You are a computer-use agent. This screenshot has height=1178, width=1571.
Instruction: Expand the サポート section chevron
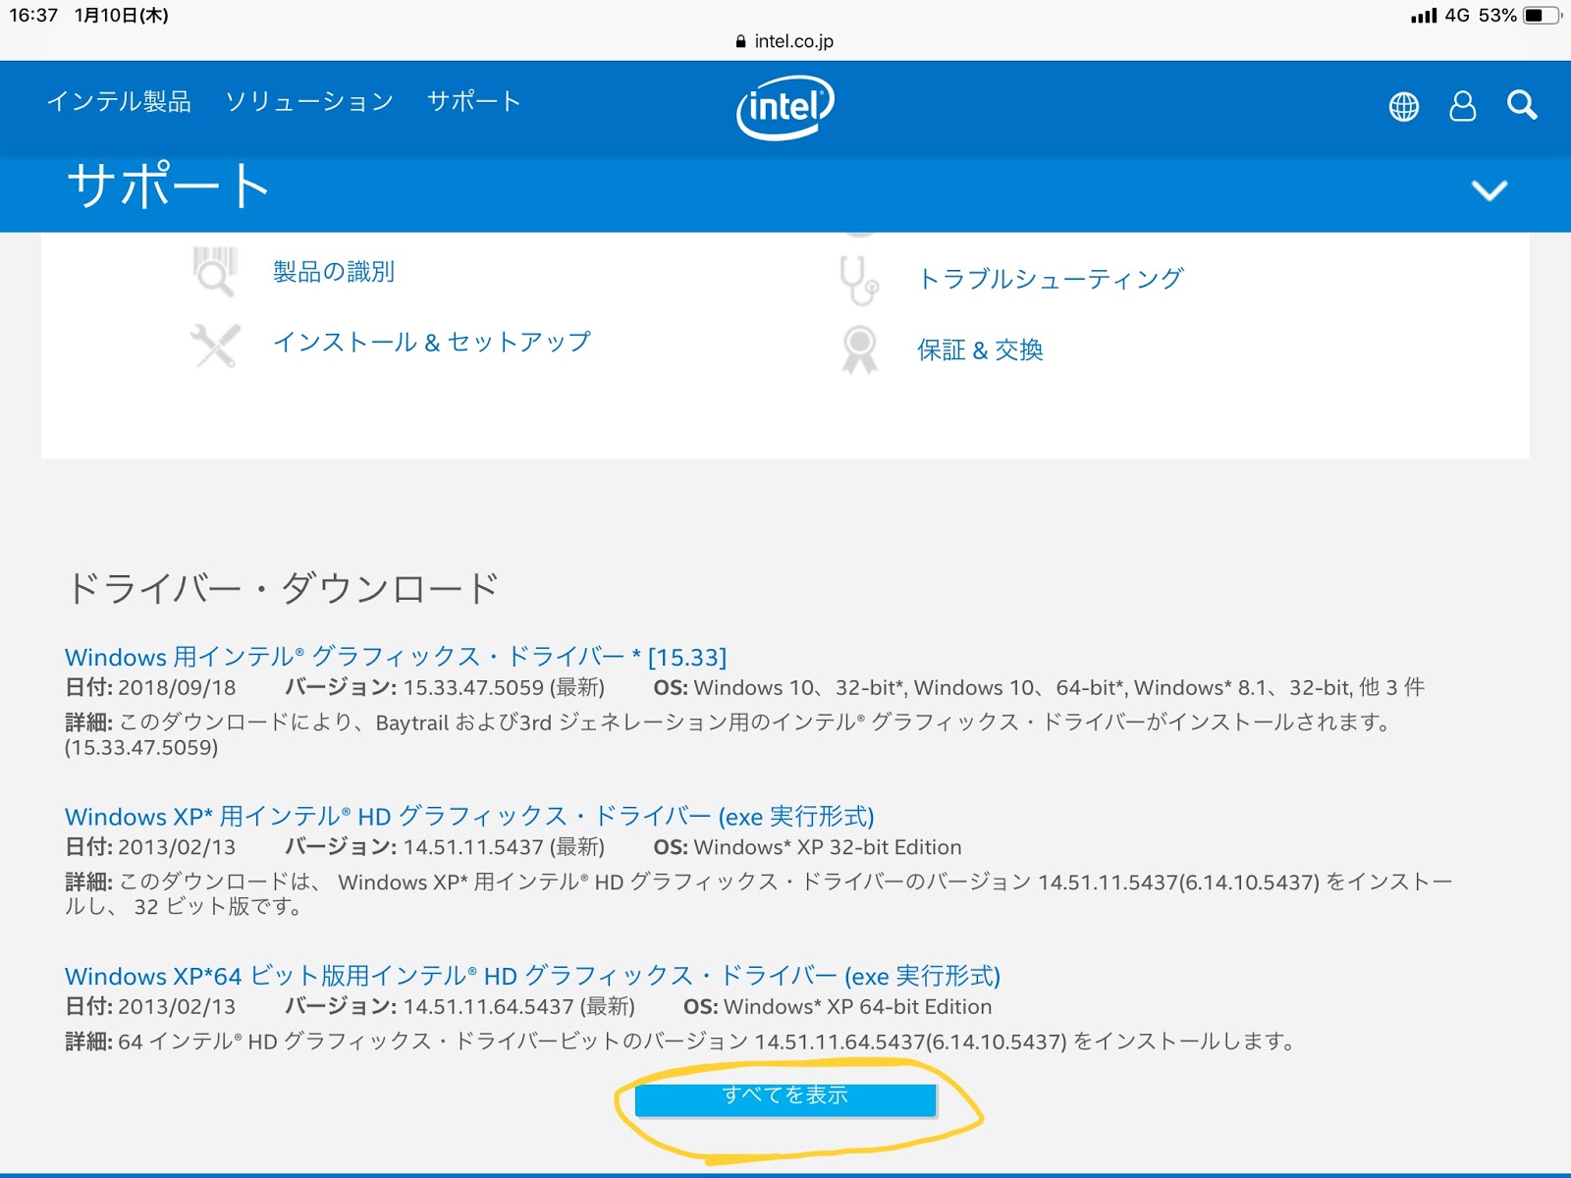click(1490, 190)
